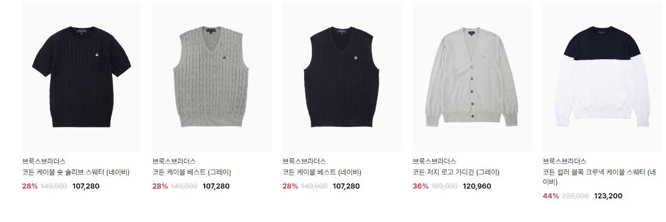Select brand name 브룩스브라더스 under navy vest

pos(304,161)
